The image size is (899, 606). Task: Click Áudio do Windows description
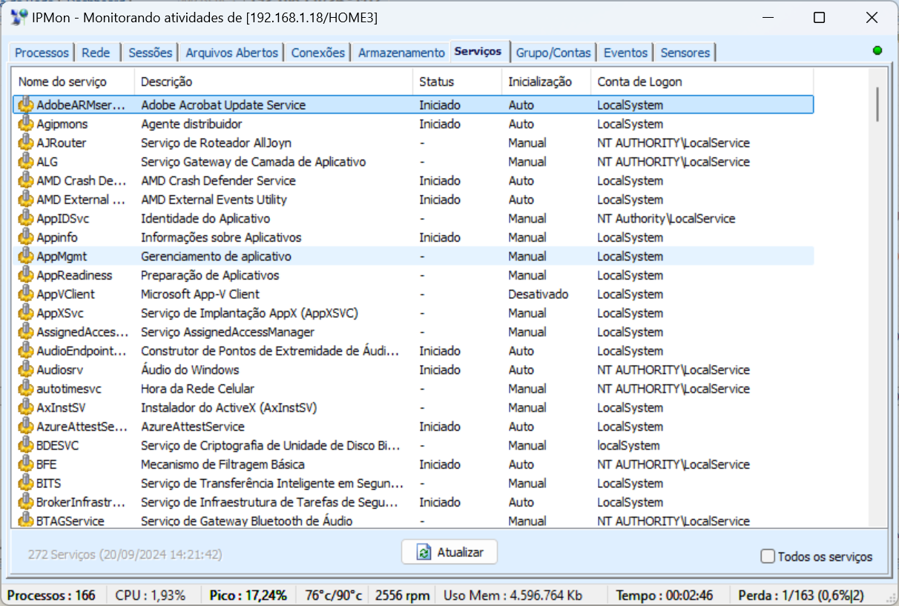point(190,370)
